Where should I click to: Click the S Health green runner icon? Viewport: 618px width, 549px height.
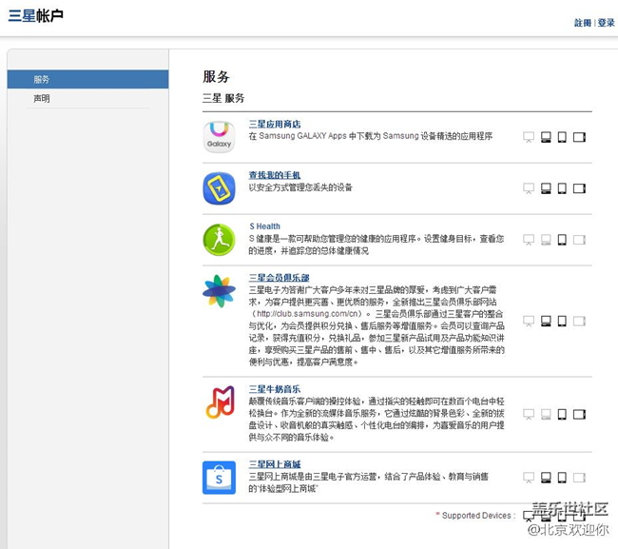tap(219, 240)
